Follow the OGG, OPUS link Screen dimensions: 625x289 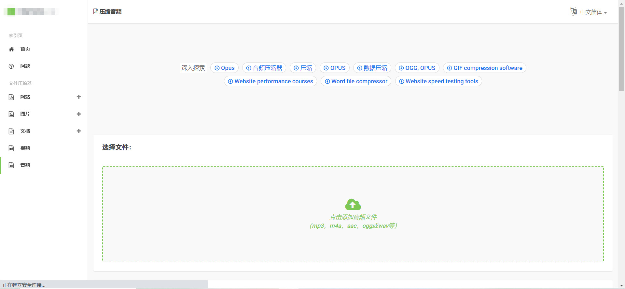tap(417, 68)
